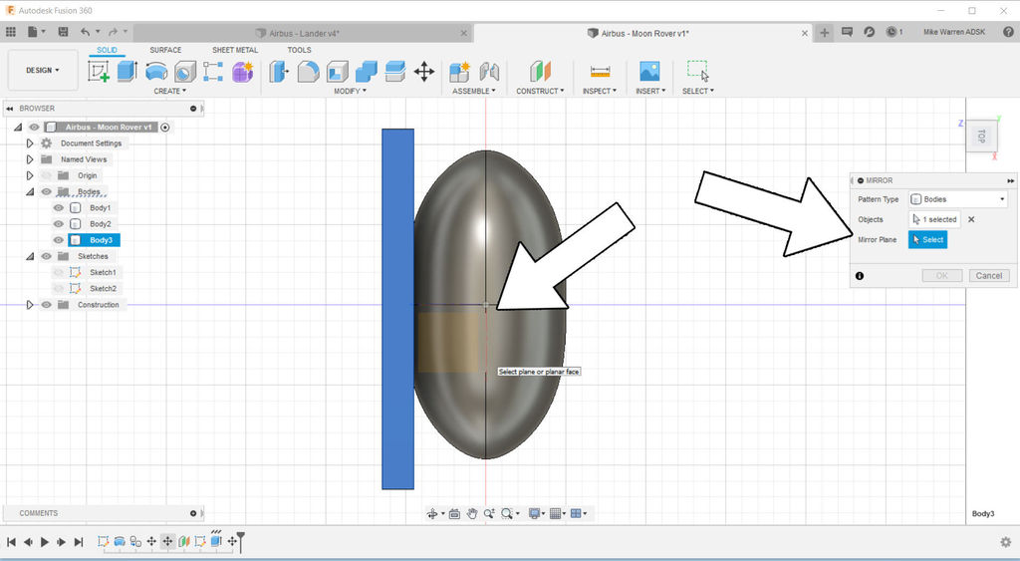Select the Hole tool

185,72
